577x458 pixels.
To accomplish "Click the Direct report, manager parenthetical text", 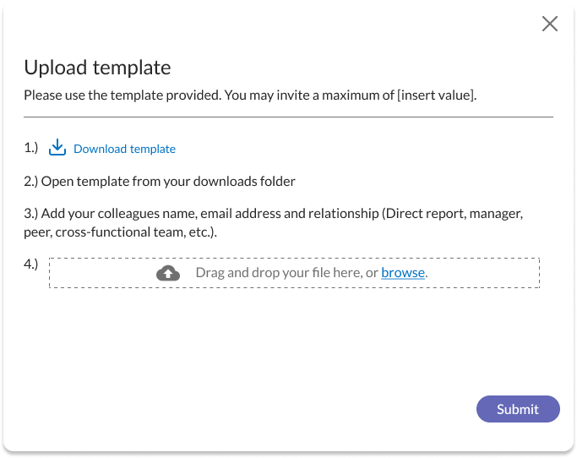I will [x=453, y=214].
